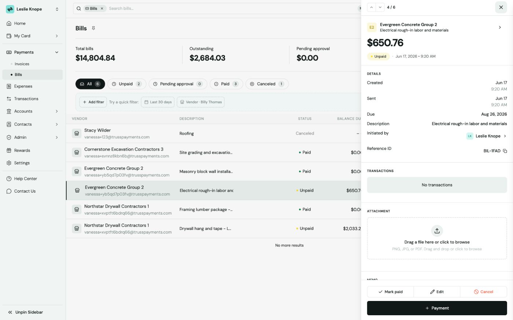Click the Cornerstone Excavation Contractors 3 vendor icon
This screenshot has height=320, width=513.
77,152
